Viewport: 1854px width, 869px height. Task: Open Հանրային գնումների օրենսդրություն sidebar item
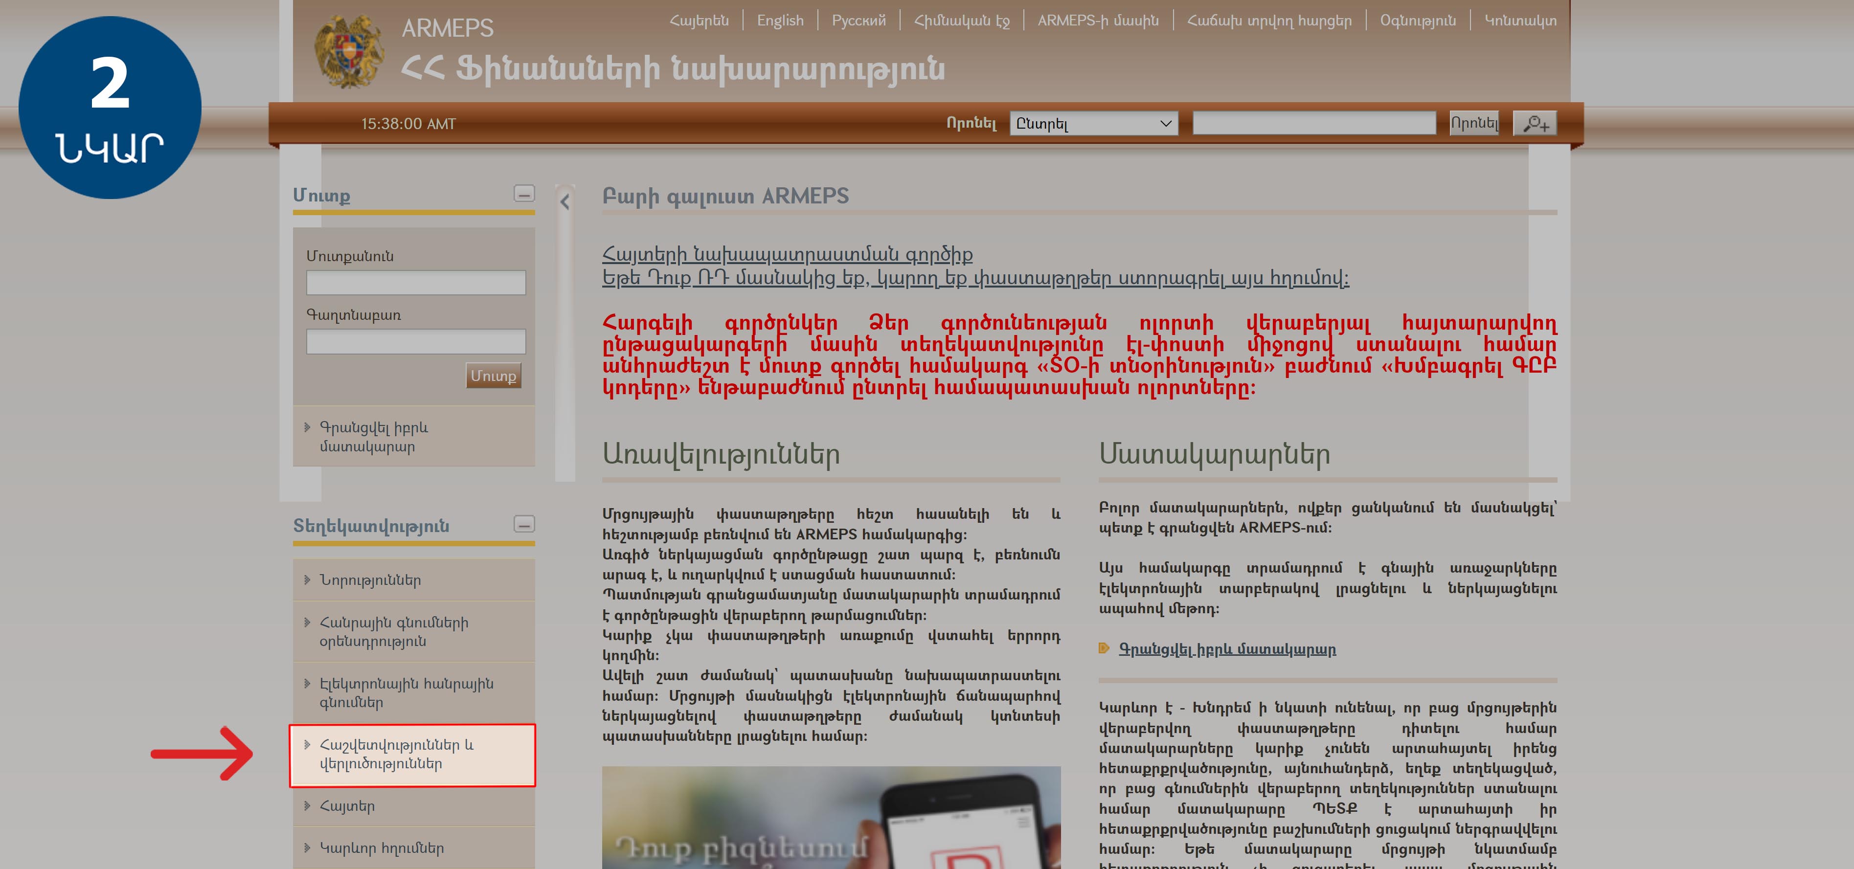[x=414, y=632]
